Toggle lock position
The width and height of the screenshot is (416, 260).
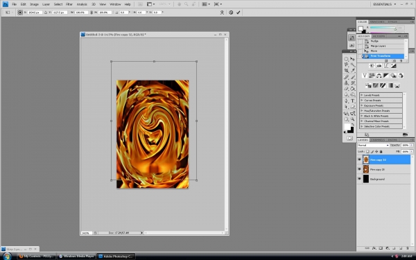tap(376, 151)
